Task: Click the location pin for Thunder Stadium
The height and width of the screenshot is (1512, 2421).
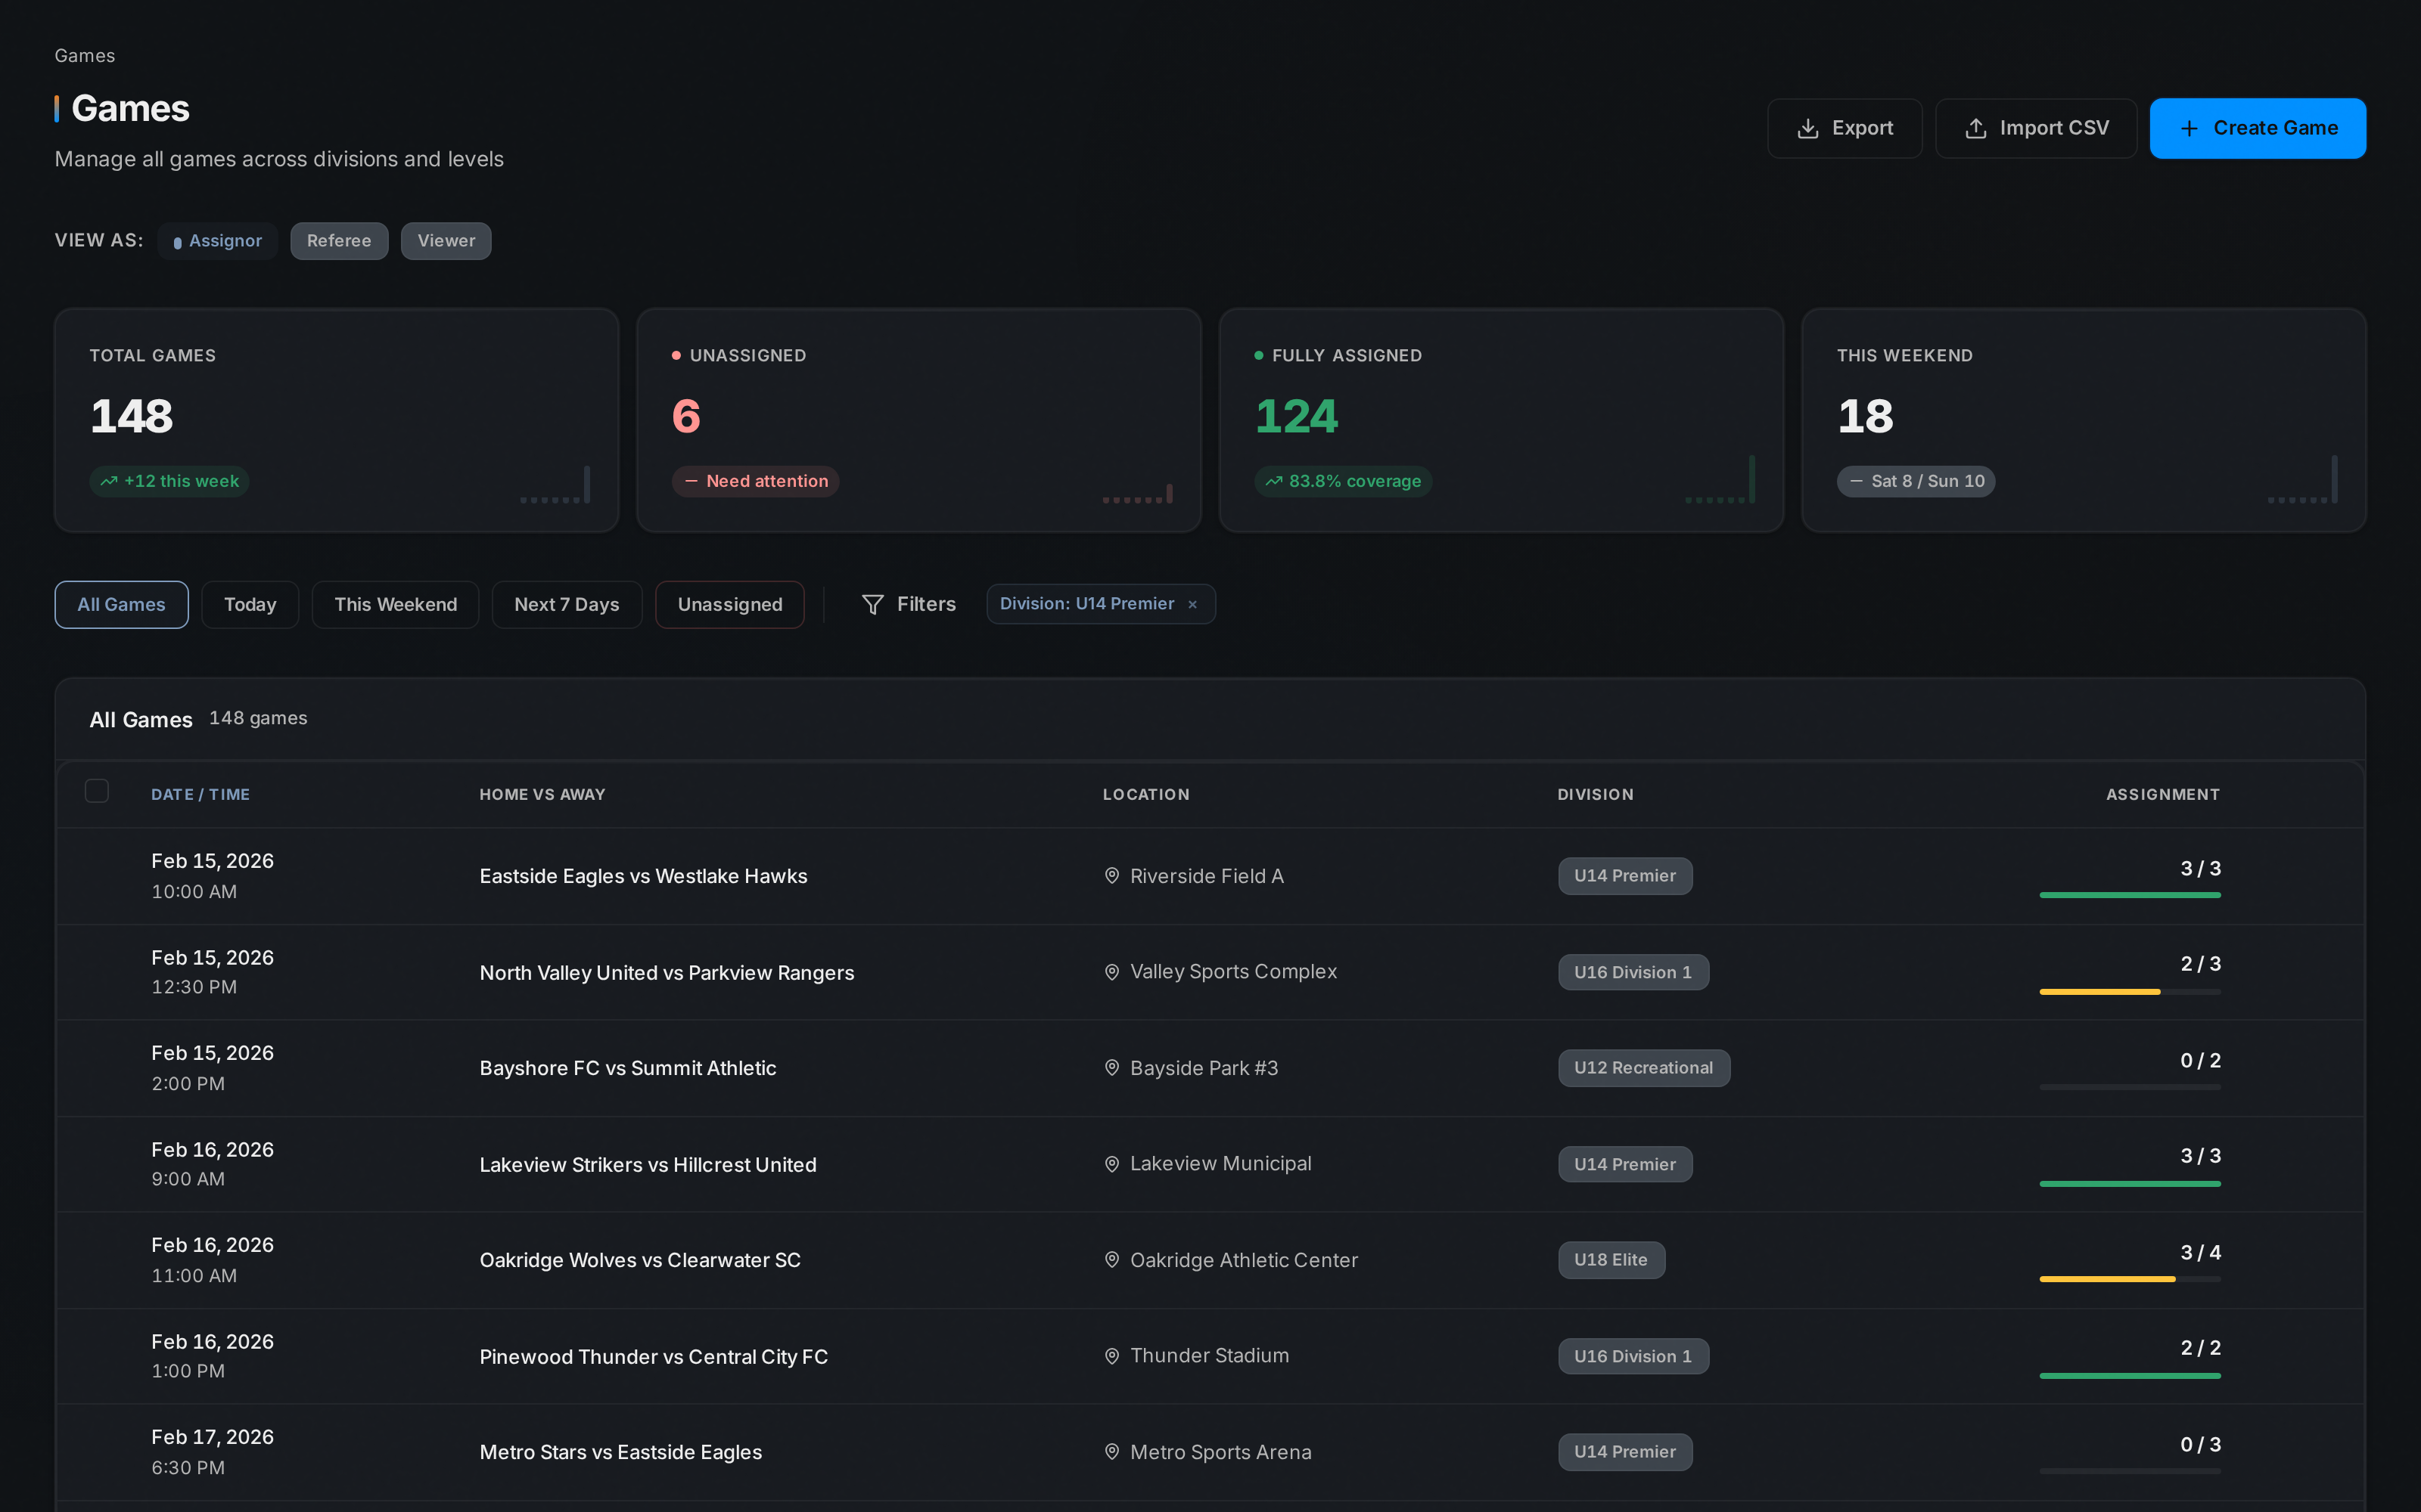Action: 1111,1356
